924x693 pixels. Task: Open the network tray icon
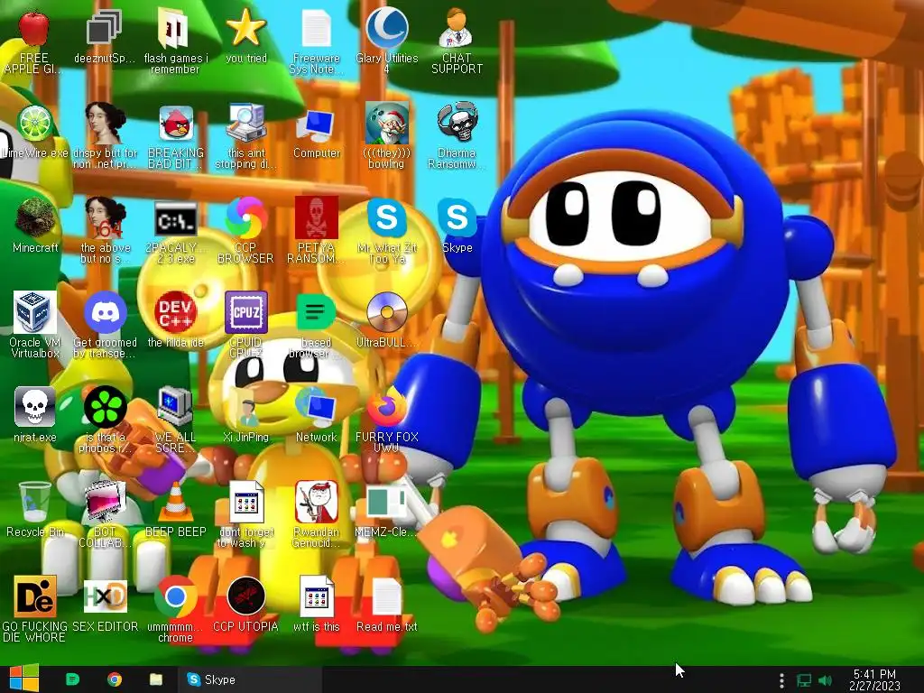point(804,680)
